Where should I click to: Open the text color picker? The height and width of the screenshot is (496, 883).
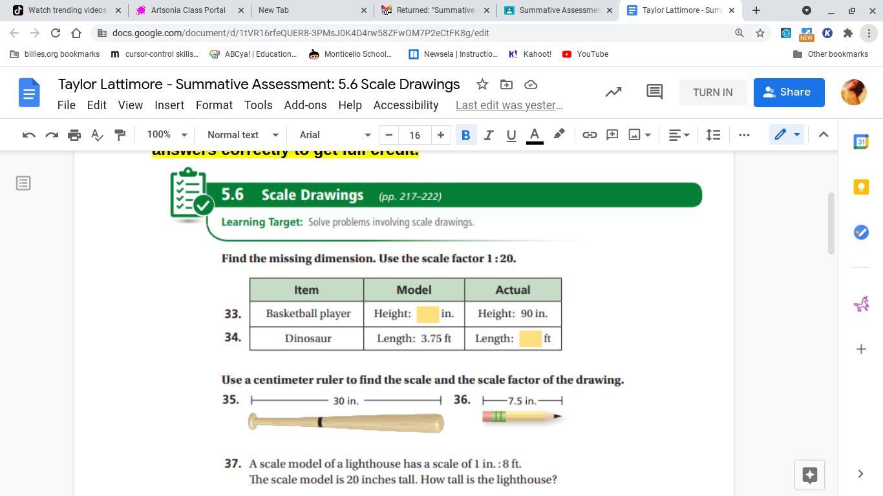click(x=535, y=135)
